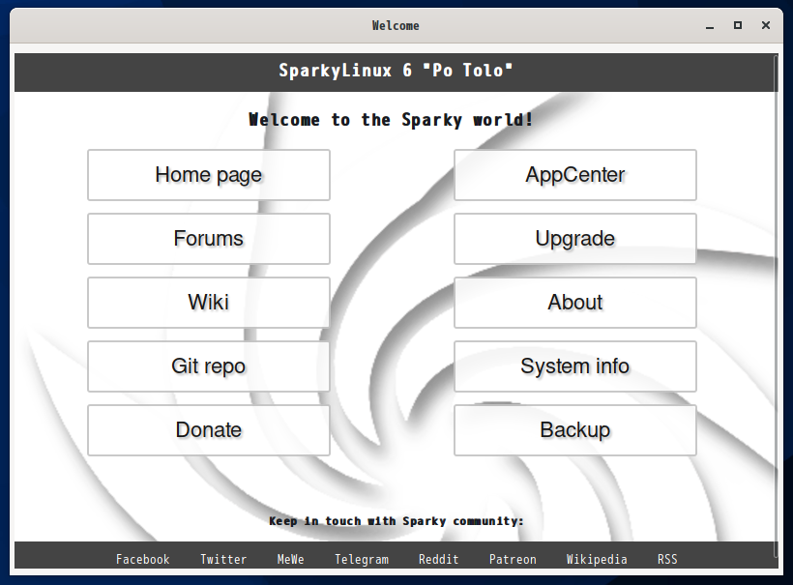The width and height of the screenshot is (793, 585).
Task: Click the vertical scrollbar of the Welcome page
Action: coord(776,307)
